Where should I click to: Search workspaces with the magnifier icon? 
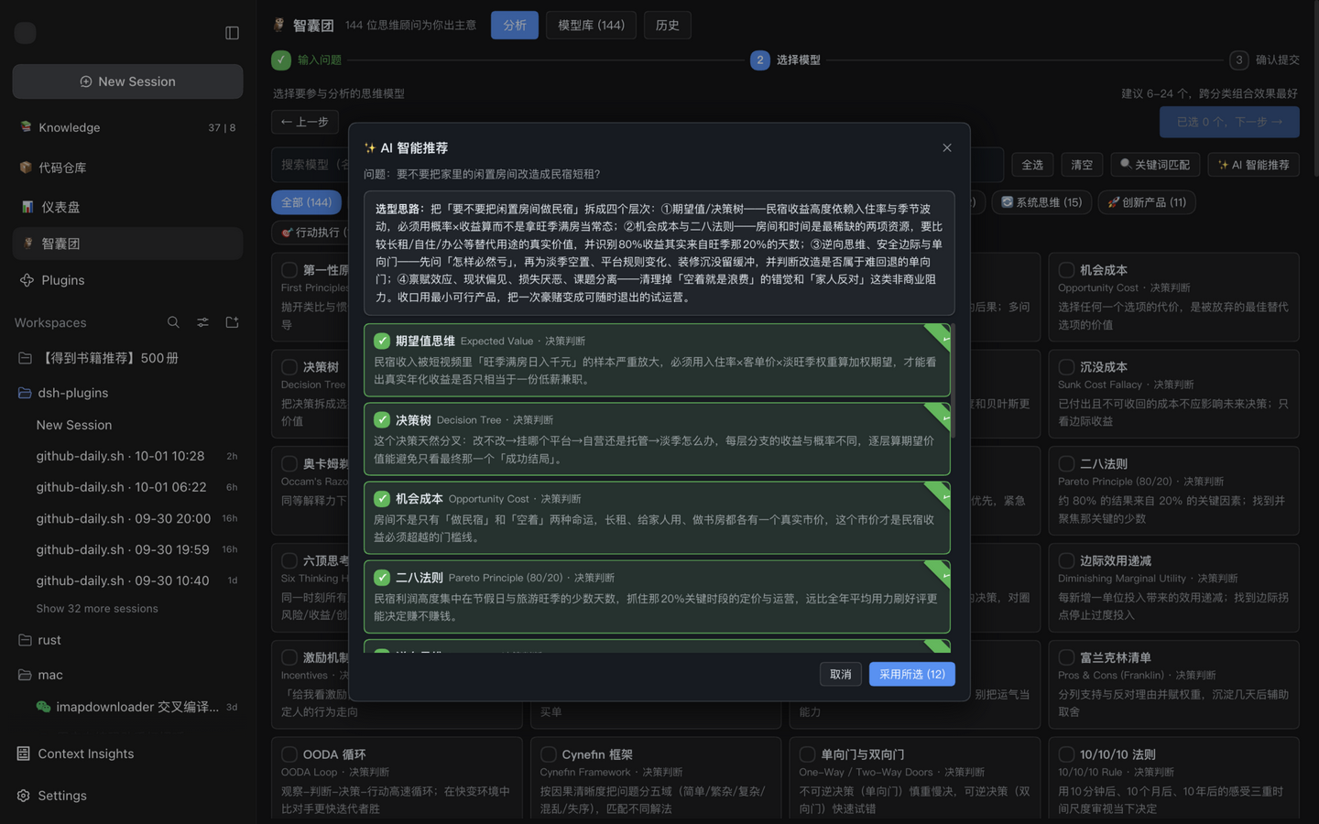pyautogui.click(x=173, y=322)
